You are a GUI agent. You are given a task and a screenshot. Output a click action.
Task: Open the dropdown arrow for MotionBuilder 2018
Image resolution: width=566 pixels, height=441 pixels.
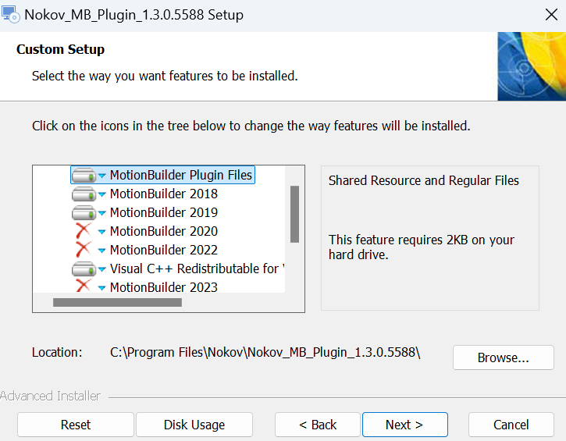[101, 194]
